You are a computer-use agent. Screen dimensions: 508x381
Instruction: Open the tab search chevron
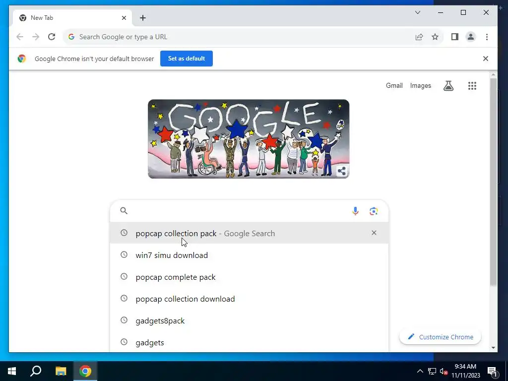tap(418, 12)
